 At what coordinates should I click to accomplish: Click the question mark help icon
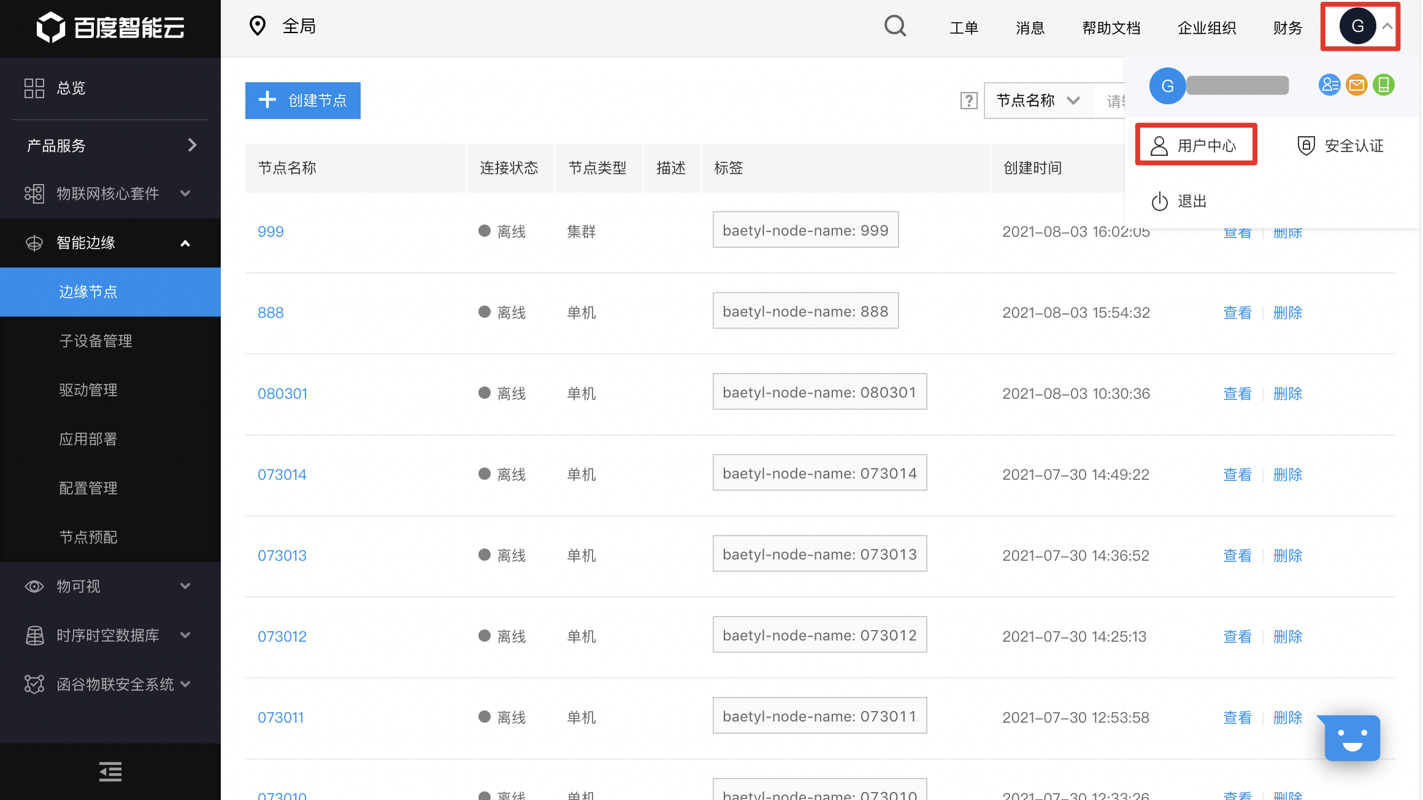[x=969, y=101]
